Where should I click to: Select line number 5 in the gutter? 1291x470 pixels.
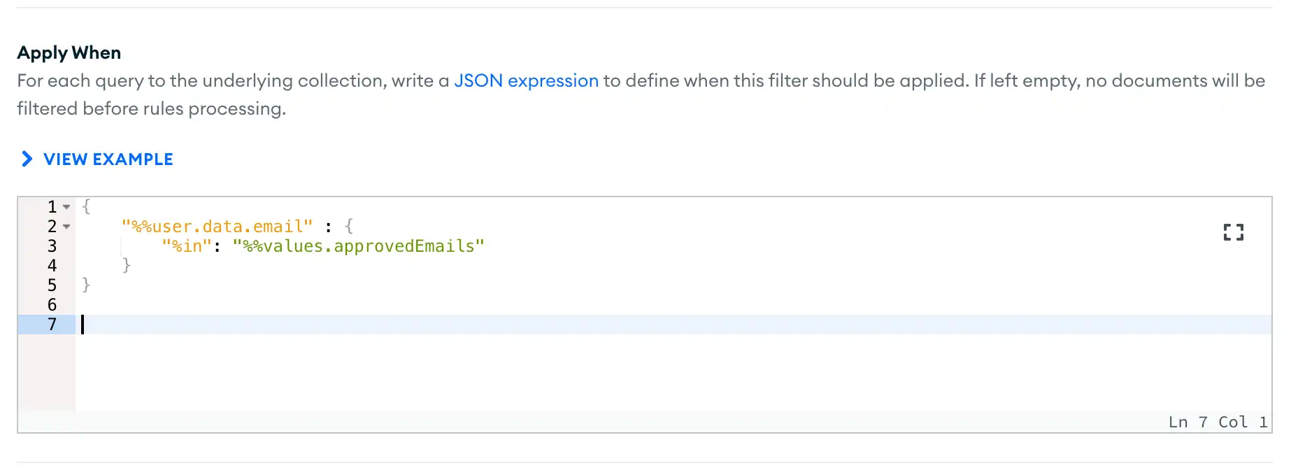[x=52, y=285]
